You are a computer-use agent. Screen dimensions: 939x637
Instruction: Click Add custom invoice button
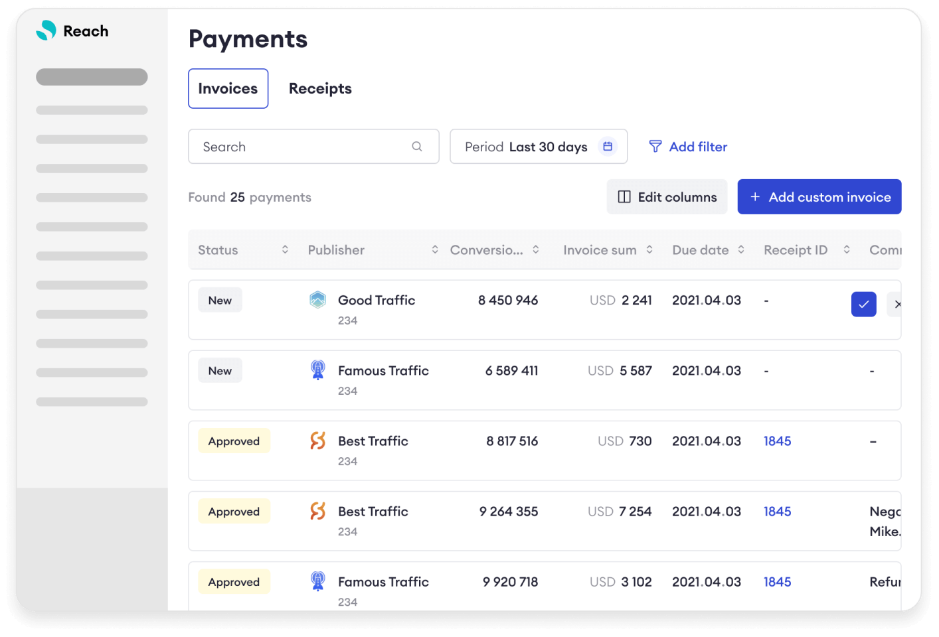[819, 197]
